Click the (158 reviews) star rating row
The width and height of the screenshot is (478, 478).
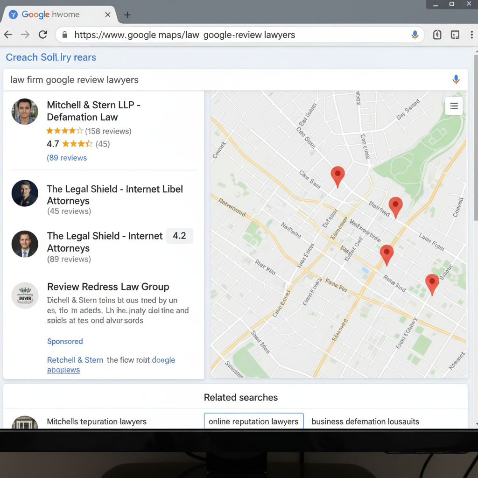coord(89,131)
